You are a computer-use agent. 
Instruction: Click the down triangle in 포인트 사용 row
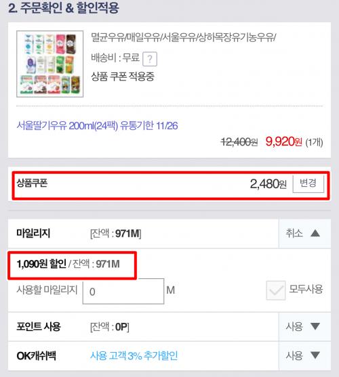315,326
